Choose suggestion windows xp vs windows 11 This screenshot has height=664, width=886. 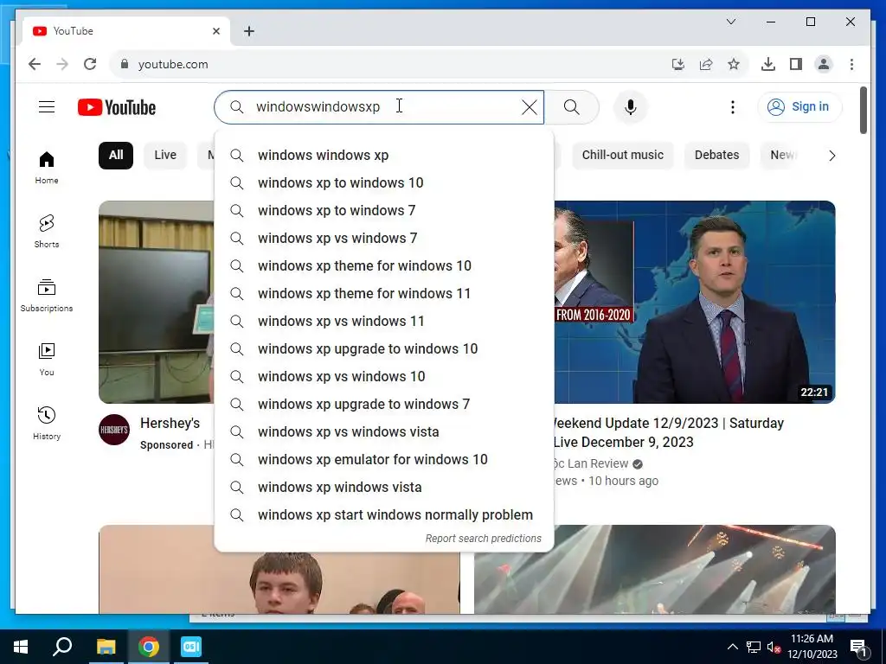[x=384, y=322]
